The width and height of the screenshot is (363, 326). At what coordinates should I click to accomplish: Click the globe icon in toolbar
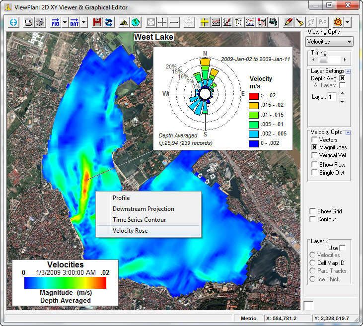(x=135, y=22)
